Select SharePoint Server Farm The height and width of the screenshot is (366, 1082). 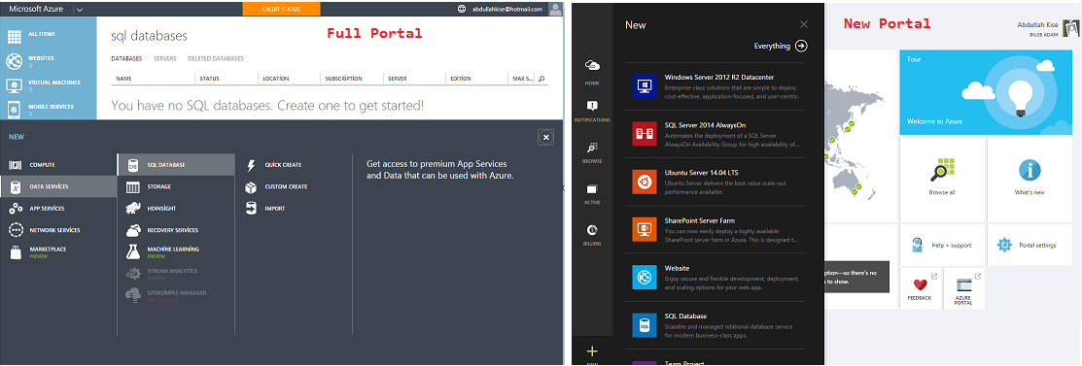[x=715, y=229]
